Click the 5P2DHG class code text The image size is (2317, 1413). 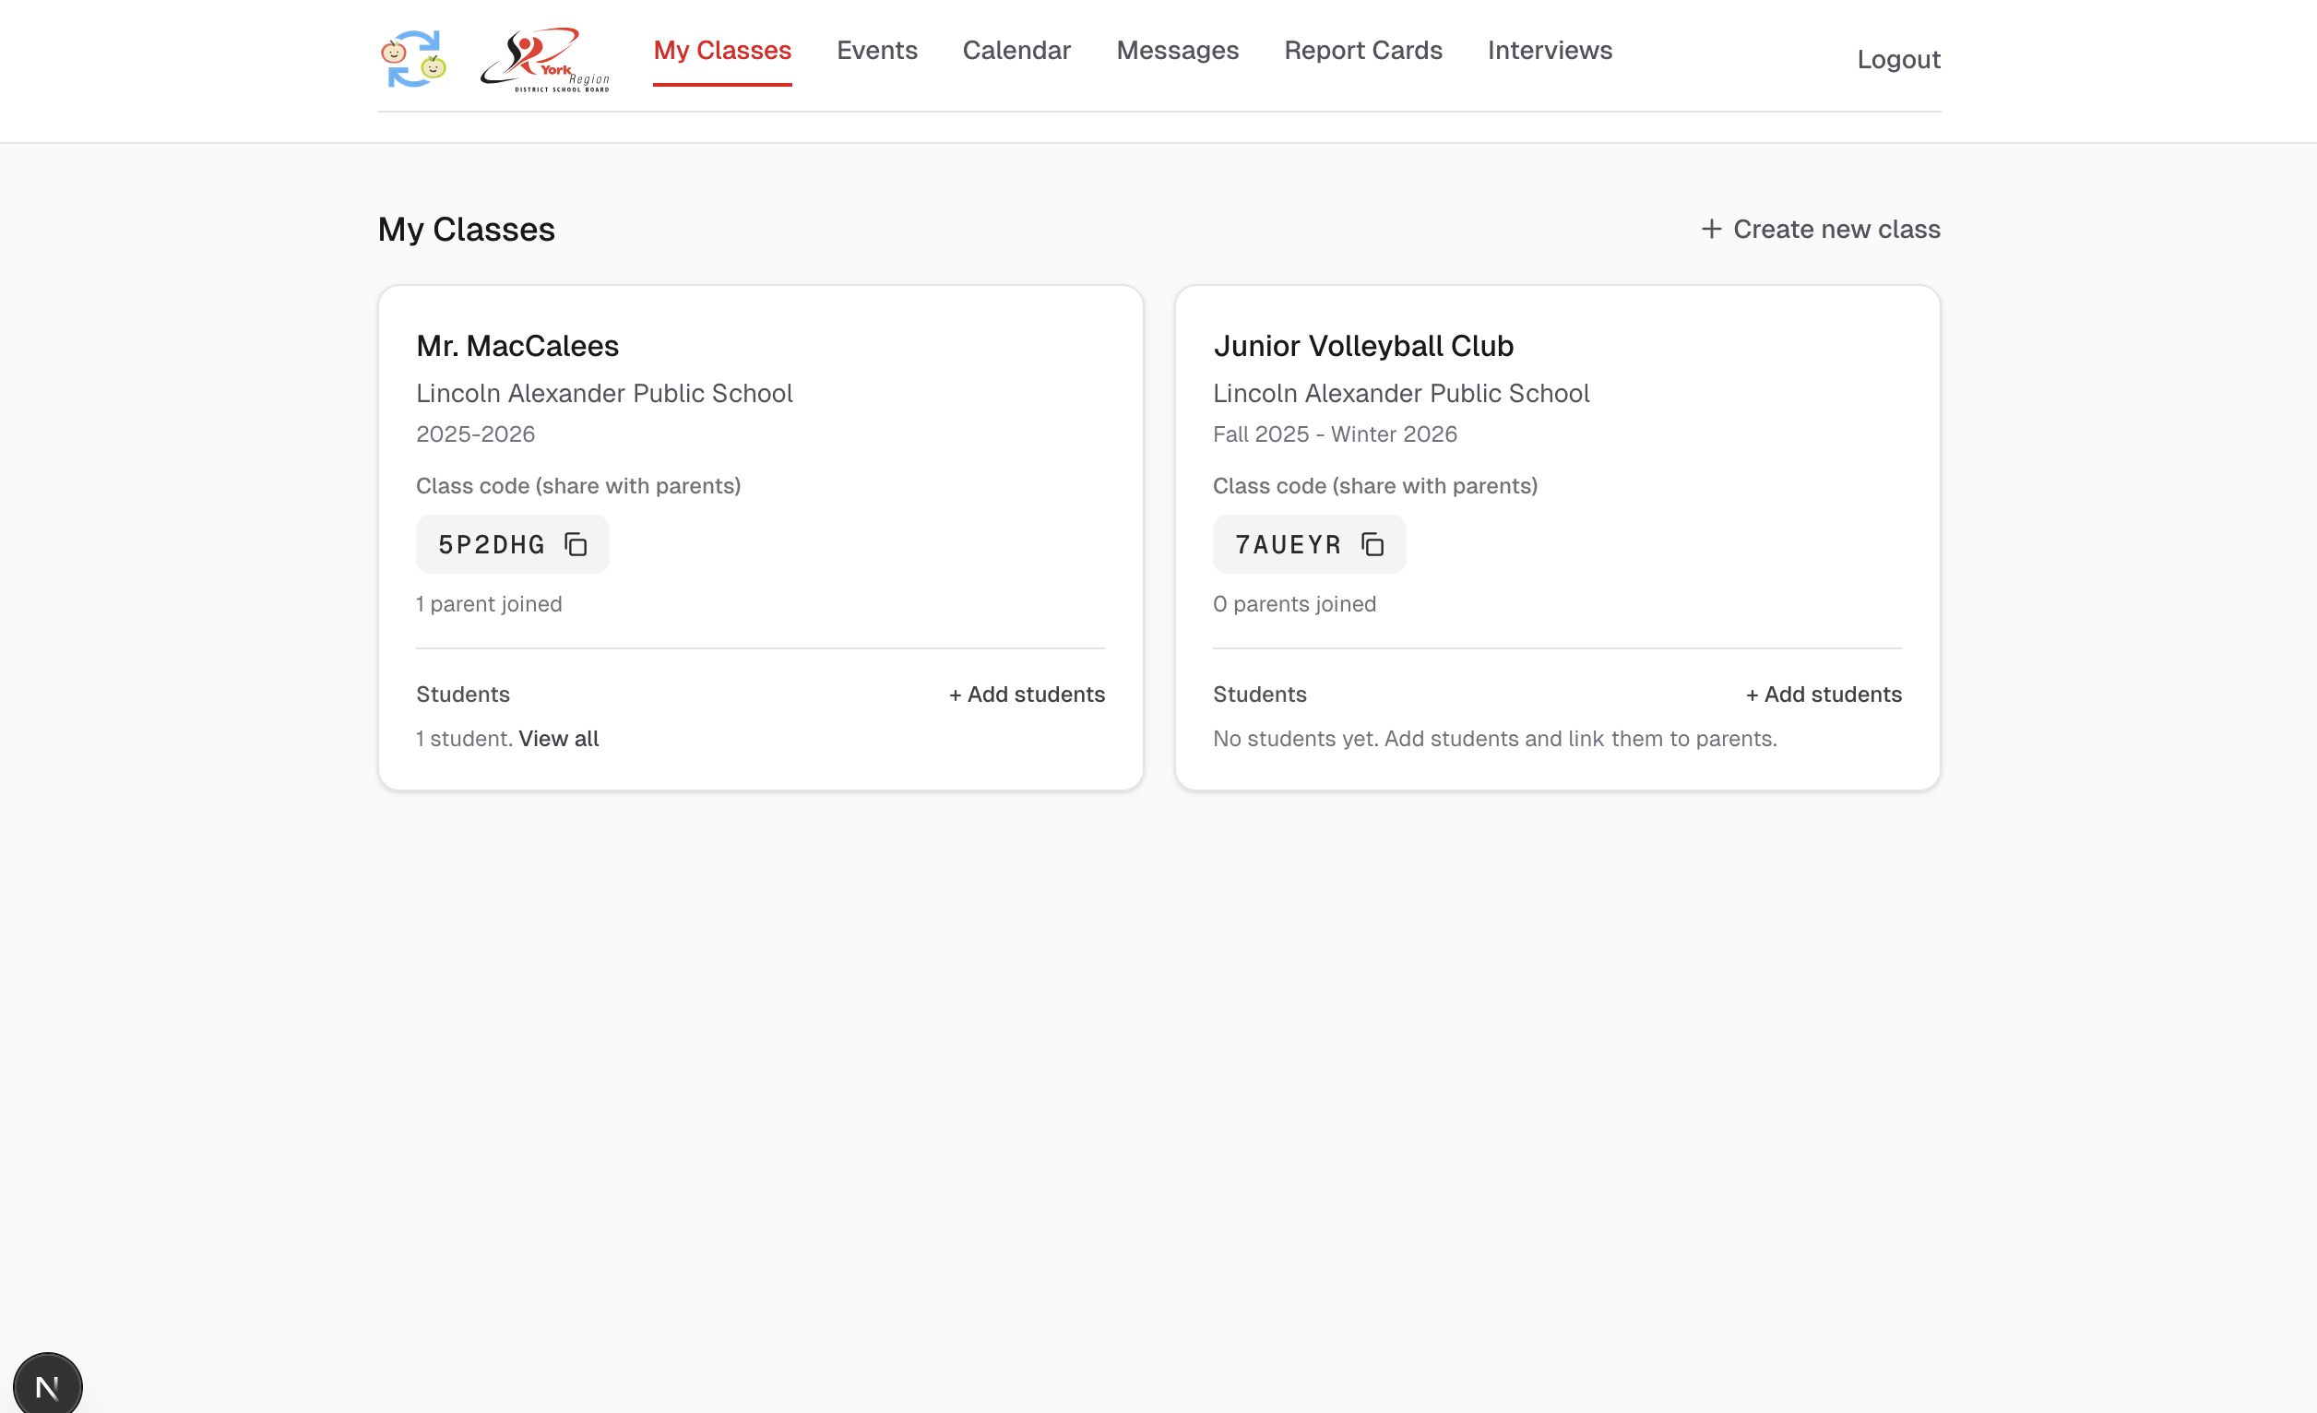pos(491,544)
